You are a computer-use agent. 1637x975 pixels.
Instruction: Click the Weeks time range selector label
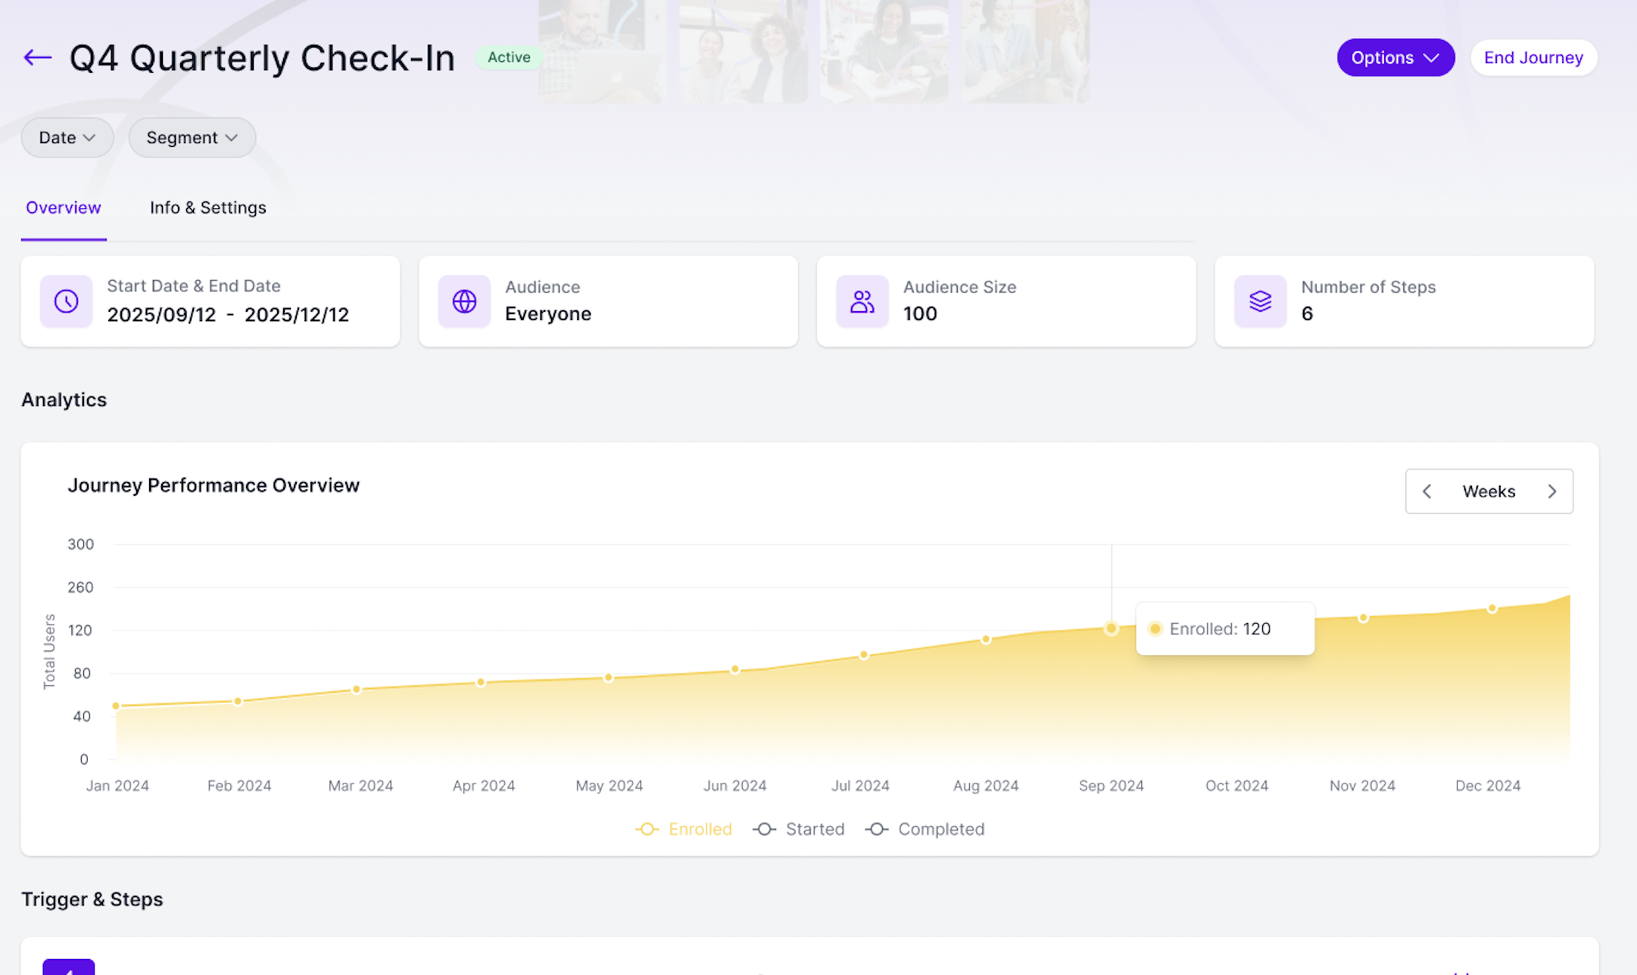click(x=1489, y=491)
